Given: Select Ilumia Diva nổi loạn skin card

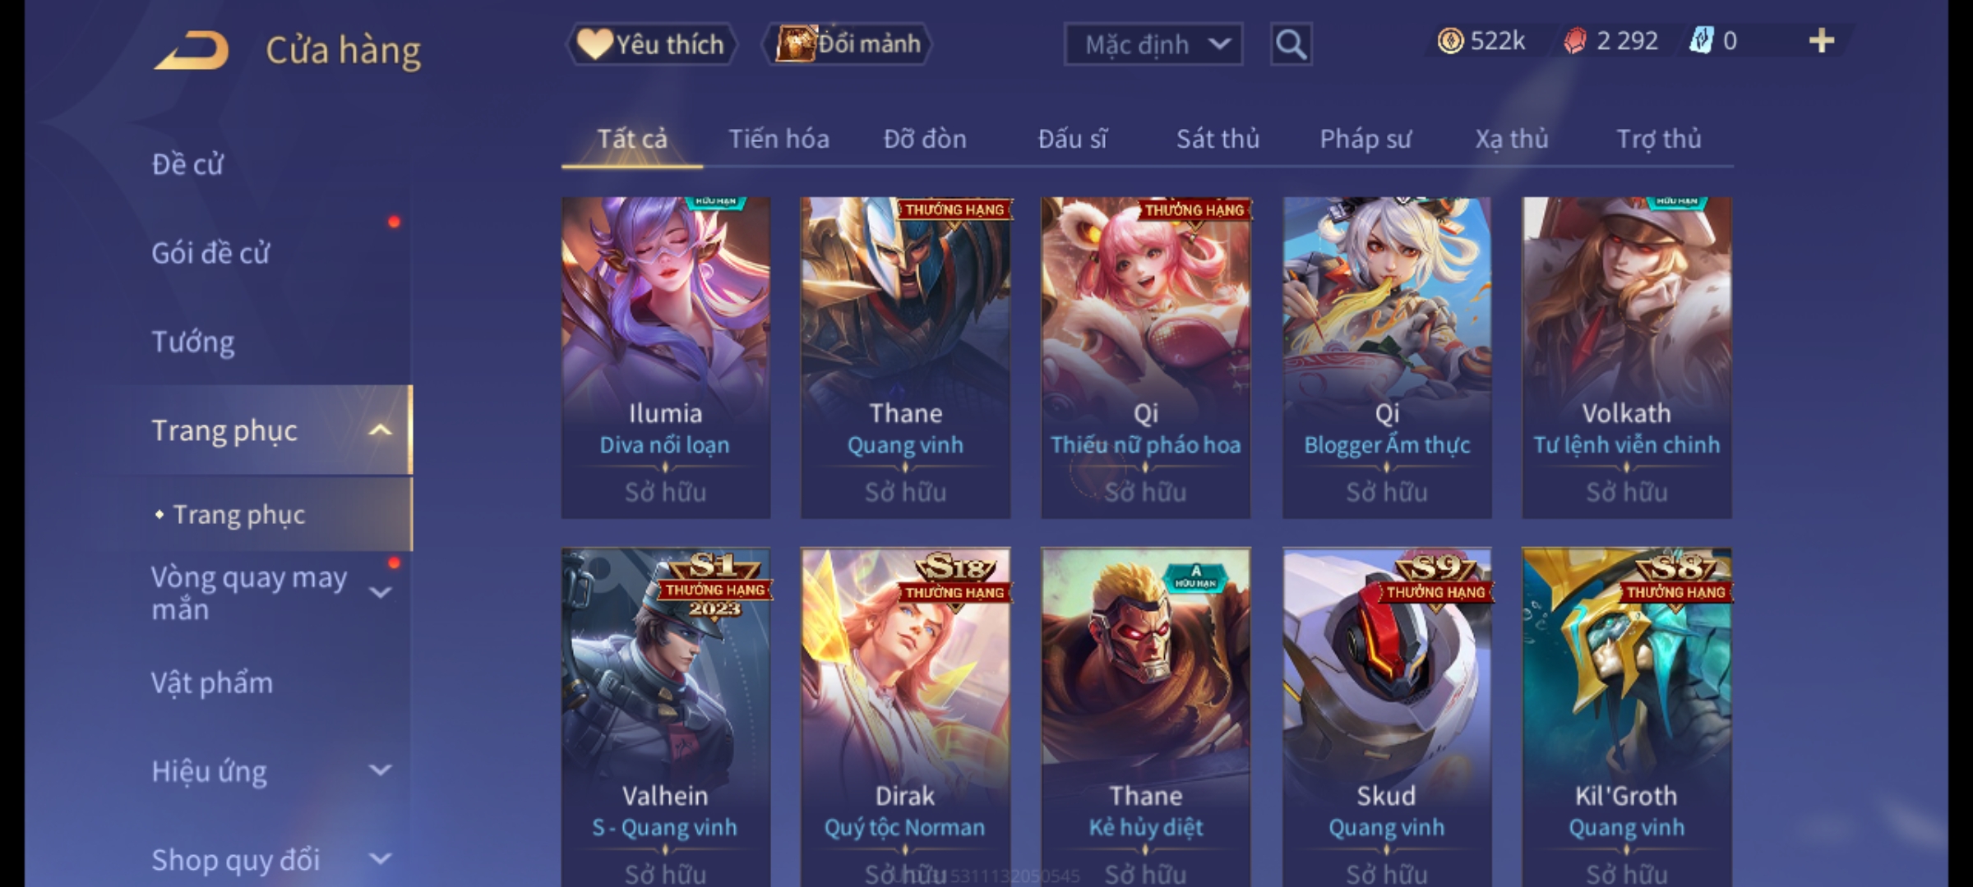Looking at the screenshot, I should pos(666,357).
